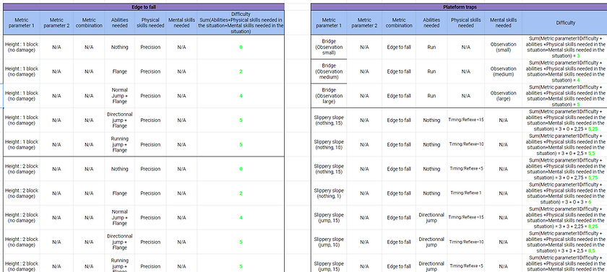Select the "Slippery slope (nothing, 1)" cell

point(329,193)
